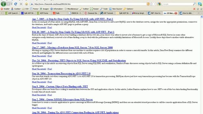203x114 pixels.
Task: Open the Feb 10, 2005 MySQL Part 1 article
Action: click(73, 32)
